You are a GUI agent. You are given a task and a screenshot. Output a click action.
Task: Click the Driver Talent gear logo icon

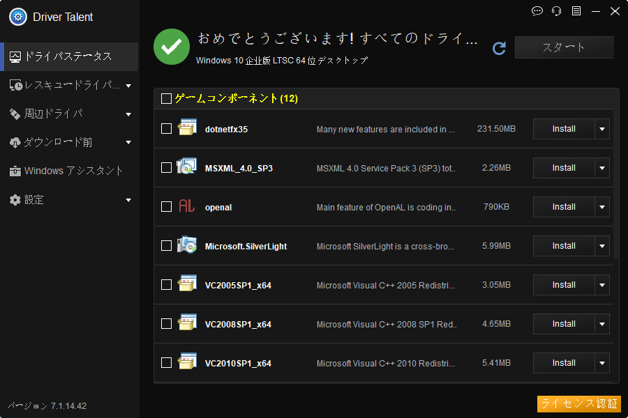(x=17, y=17)
